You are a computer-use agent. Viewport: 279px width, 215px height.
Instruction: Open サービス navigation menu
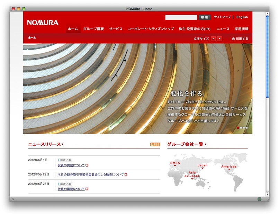116,29
